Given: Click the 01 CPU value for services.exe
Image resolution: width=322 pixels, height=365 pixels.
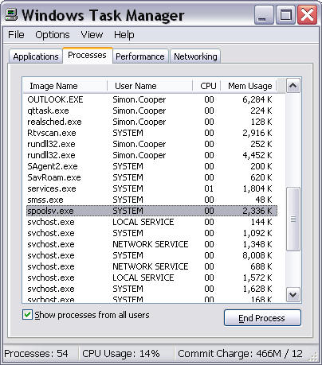Looking at the screenshot, I should [209, 188].
